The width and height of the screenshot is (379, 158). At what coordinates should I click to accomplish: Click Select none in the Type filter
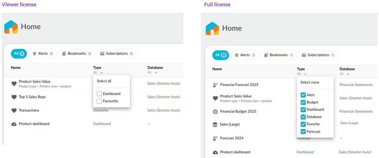pos(310,82)
